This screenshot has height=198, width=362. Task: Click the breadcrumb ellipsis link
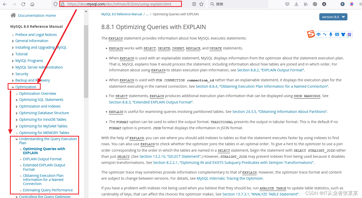pyautogui.click(x=147, y=14)
